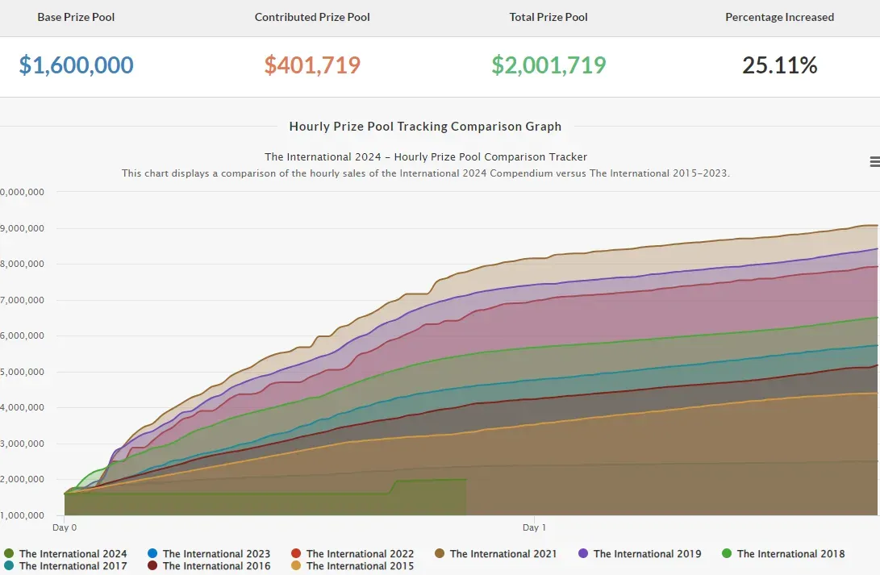Toggle The International 2024 legend marker
This screenshot has width=880, height=575.
point(9,554)
